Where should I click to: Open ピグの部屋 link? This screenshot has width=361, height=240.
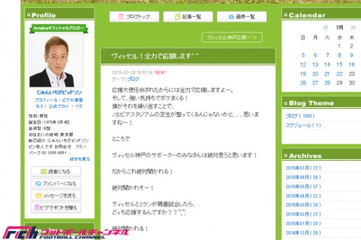pyautogui.click(x=72, y=100)
